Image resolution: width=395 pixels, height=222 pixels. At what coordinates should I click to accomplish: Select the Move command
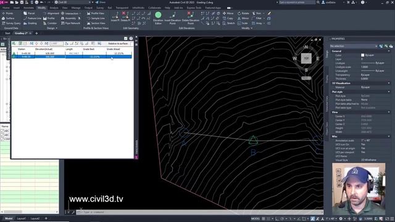228,14
